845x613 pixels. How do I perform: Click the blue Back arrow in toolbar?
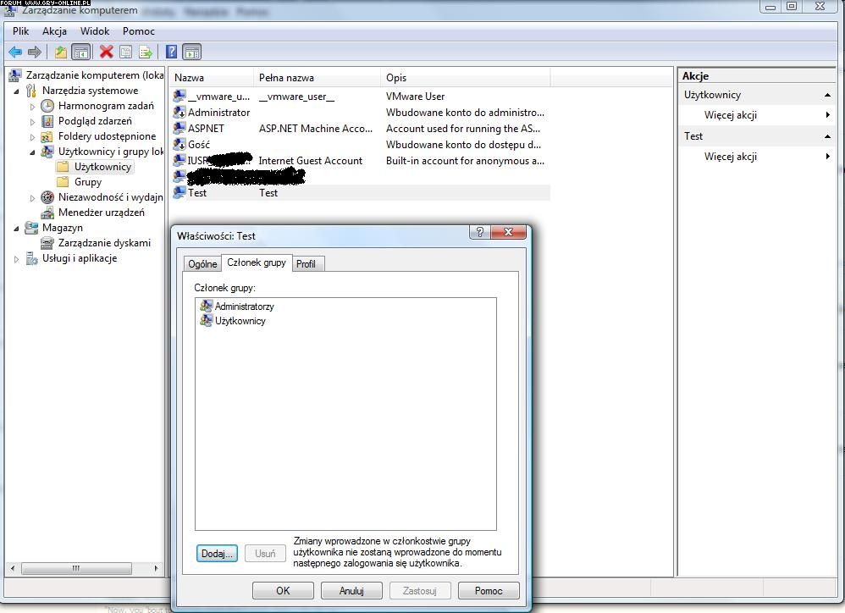[x=15, y=52]
